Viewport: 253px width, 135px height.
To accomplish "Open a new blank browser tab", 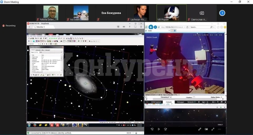I will coord(172,31).
